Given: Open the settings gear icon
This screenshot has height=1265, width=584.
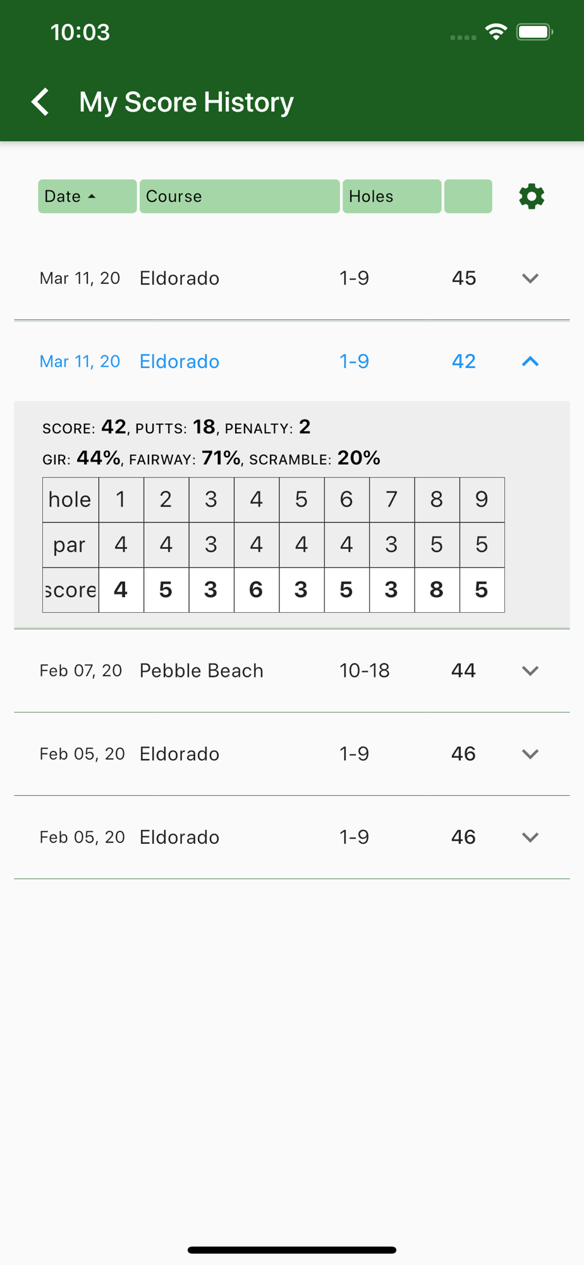Looking at the screenshot, I should point(531,196).
